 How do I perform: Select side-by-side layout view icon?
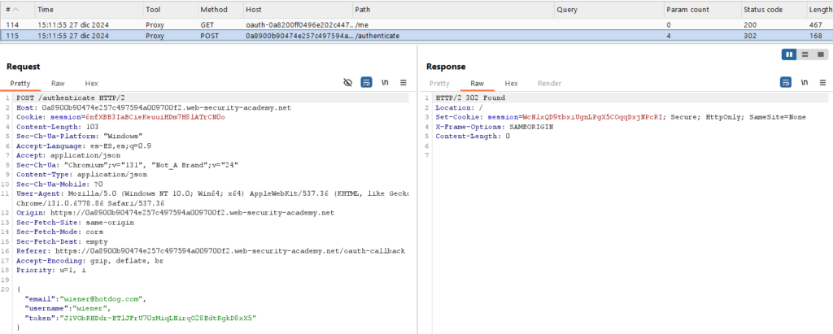[x=789, y=54]
